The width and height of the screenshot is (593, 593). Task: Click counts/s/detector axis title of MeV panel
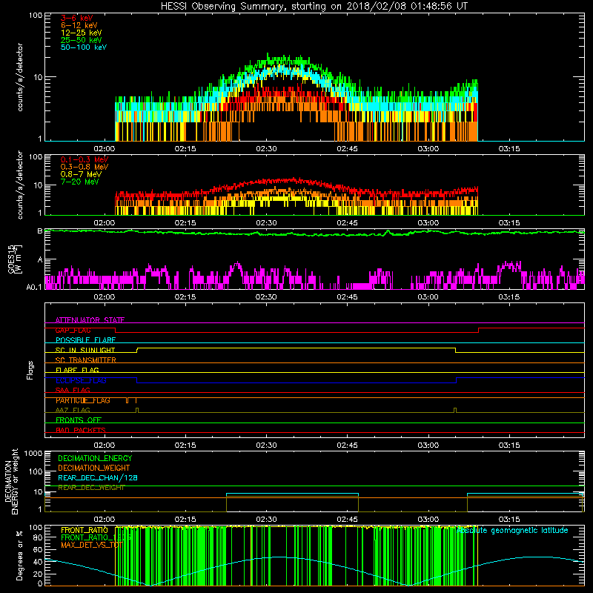click(19, 185)
